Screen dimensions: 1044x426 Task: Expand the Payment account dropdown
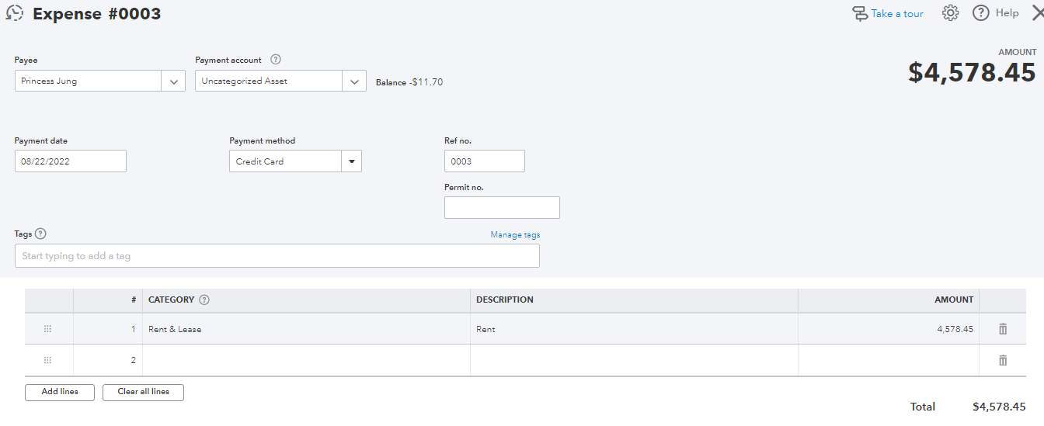pyautogui.click(x=354, y=81)
